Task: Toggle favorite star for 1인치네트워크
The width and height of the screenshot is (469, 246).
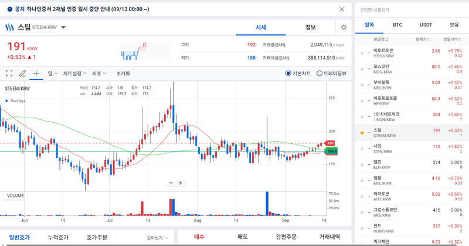Action: 362,117
